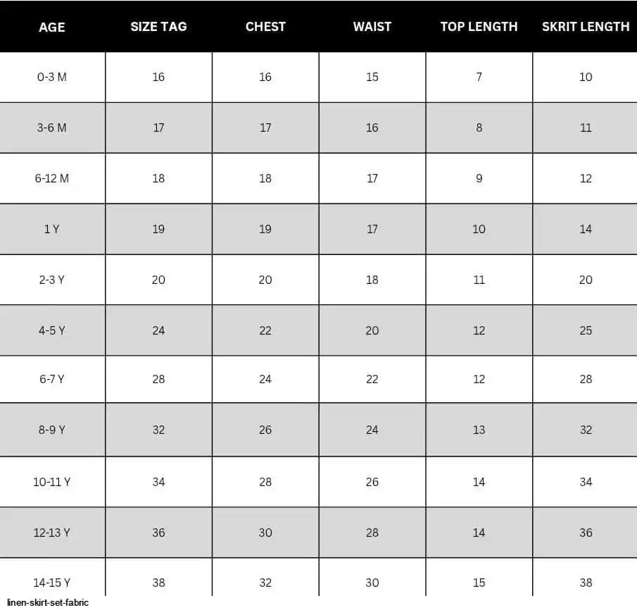Image resolution: width=637 pixels, height=610 pixels.
Task: Click the TOP LENGTH header cell
Action: (x=479, y=27)
